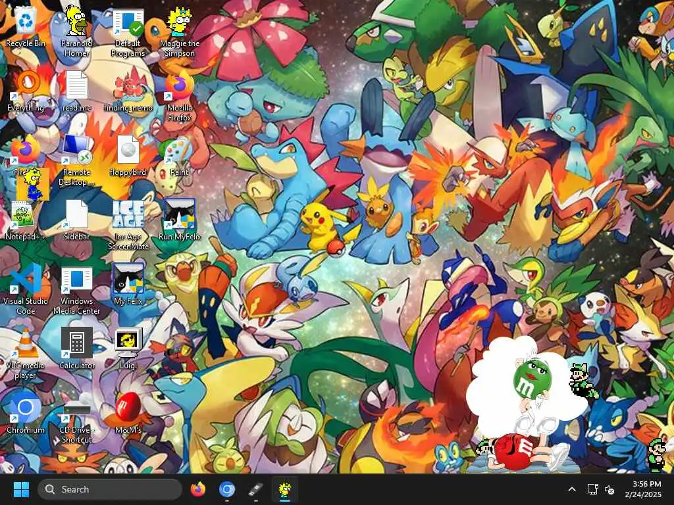Click the muted volume tray icon
The width and height of the screenshot is (674, 505).
pos(609,489)
